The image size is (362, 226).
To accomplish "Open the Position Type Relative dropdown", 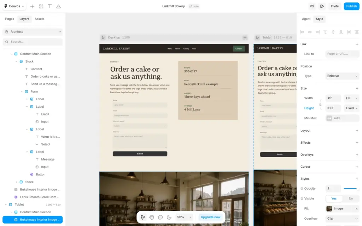I will coord(342,76).
